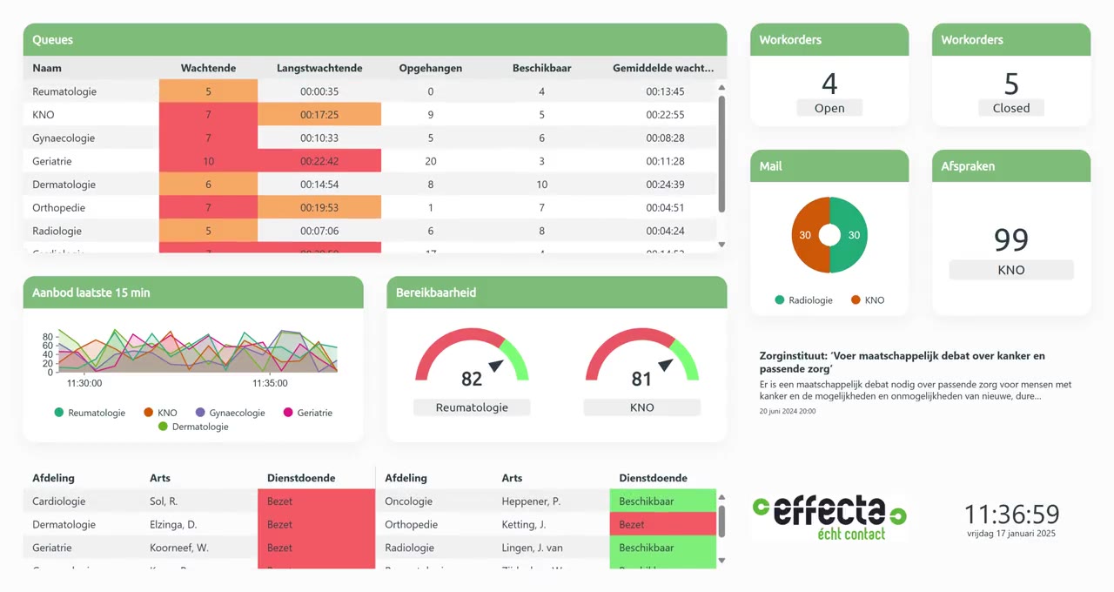Sort by the Beschikbaar column header
The image size is (1114, 592).
(541, 68)
